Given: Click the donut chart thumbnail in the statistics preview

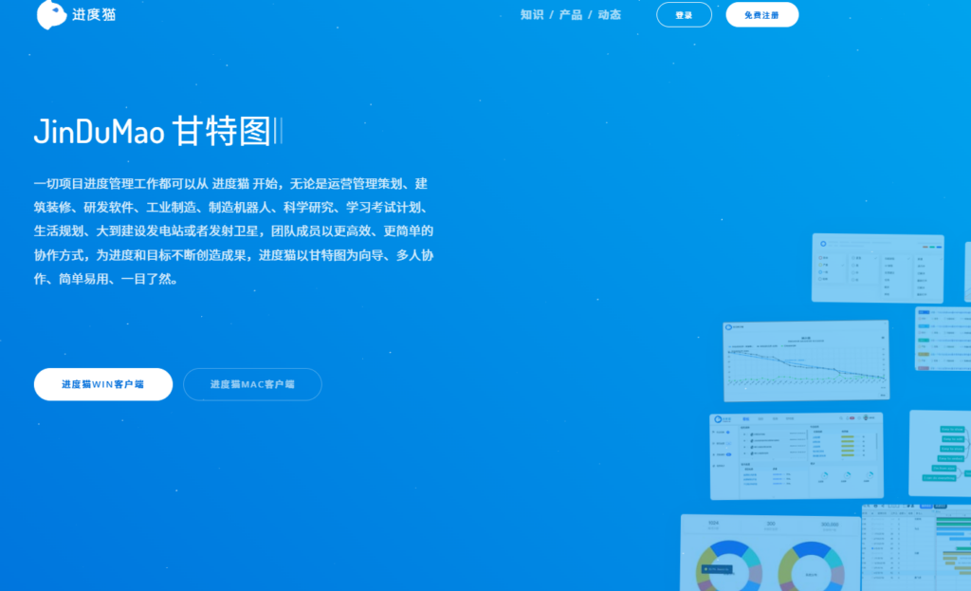Looking at the screenshot, I should pos(730,567).
